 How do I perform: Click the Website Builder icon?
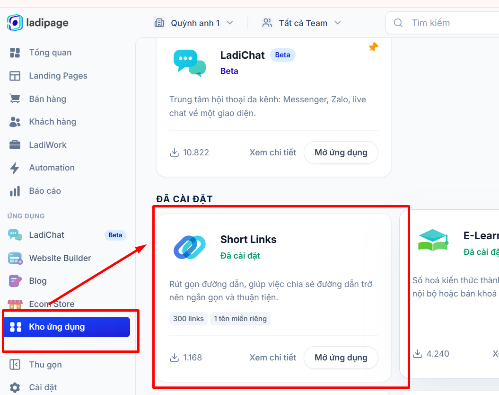point(15,258)
